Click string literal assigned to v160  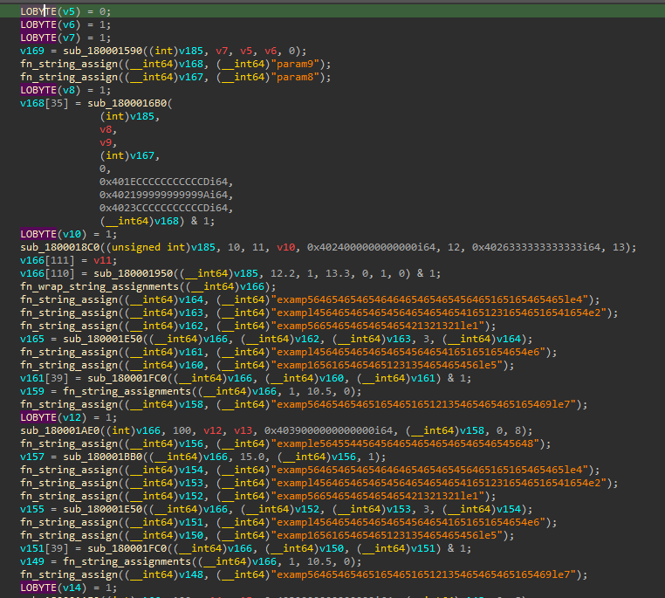point(387,365)
